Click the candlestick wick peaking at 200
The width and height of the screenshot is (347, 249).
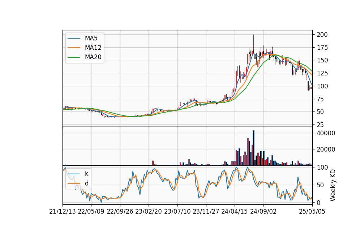click(254, 43)
